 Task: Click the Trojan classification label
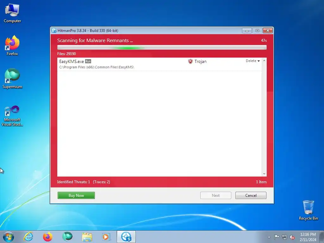[200, 61]
